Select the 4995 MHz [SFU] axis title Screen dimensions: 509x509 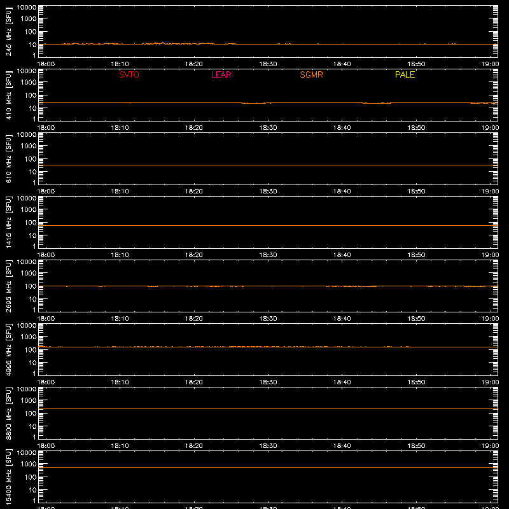8,349
